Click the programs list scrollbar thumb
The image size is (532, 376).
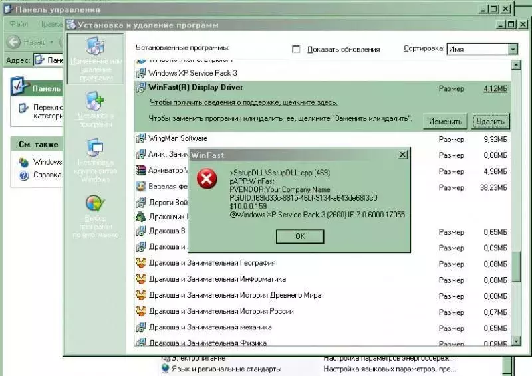(516, 267)
